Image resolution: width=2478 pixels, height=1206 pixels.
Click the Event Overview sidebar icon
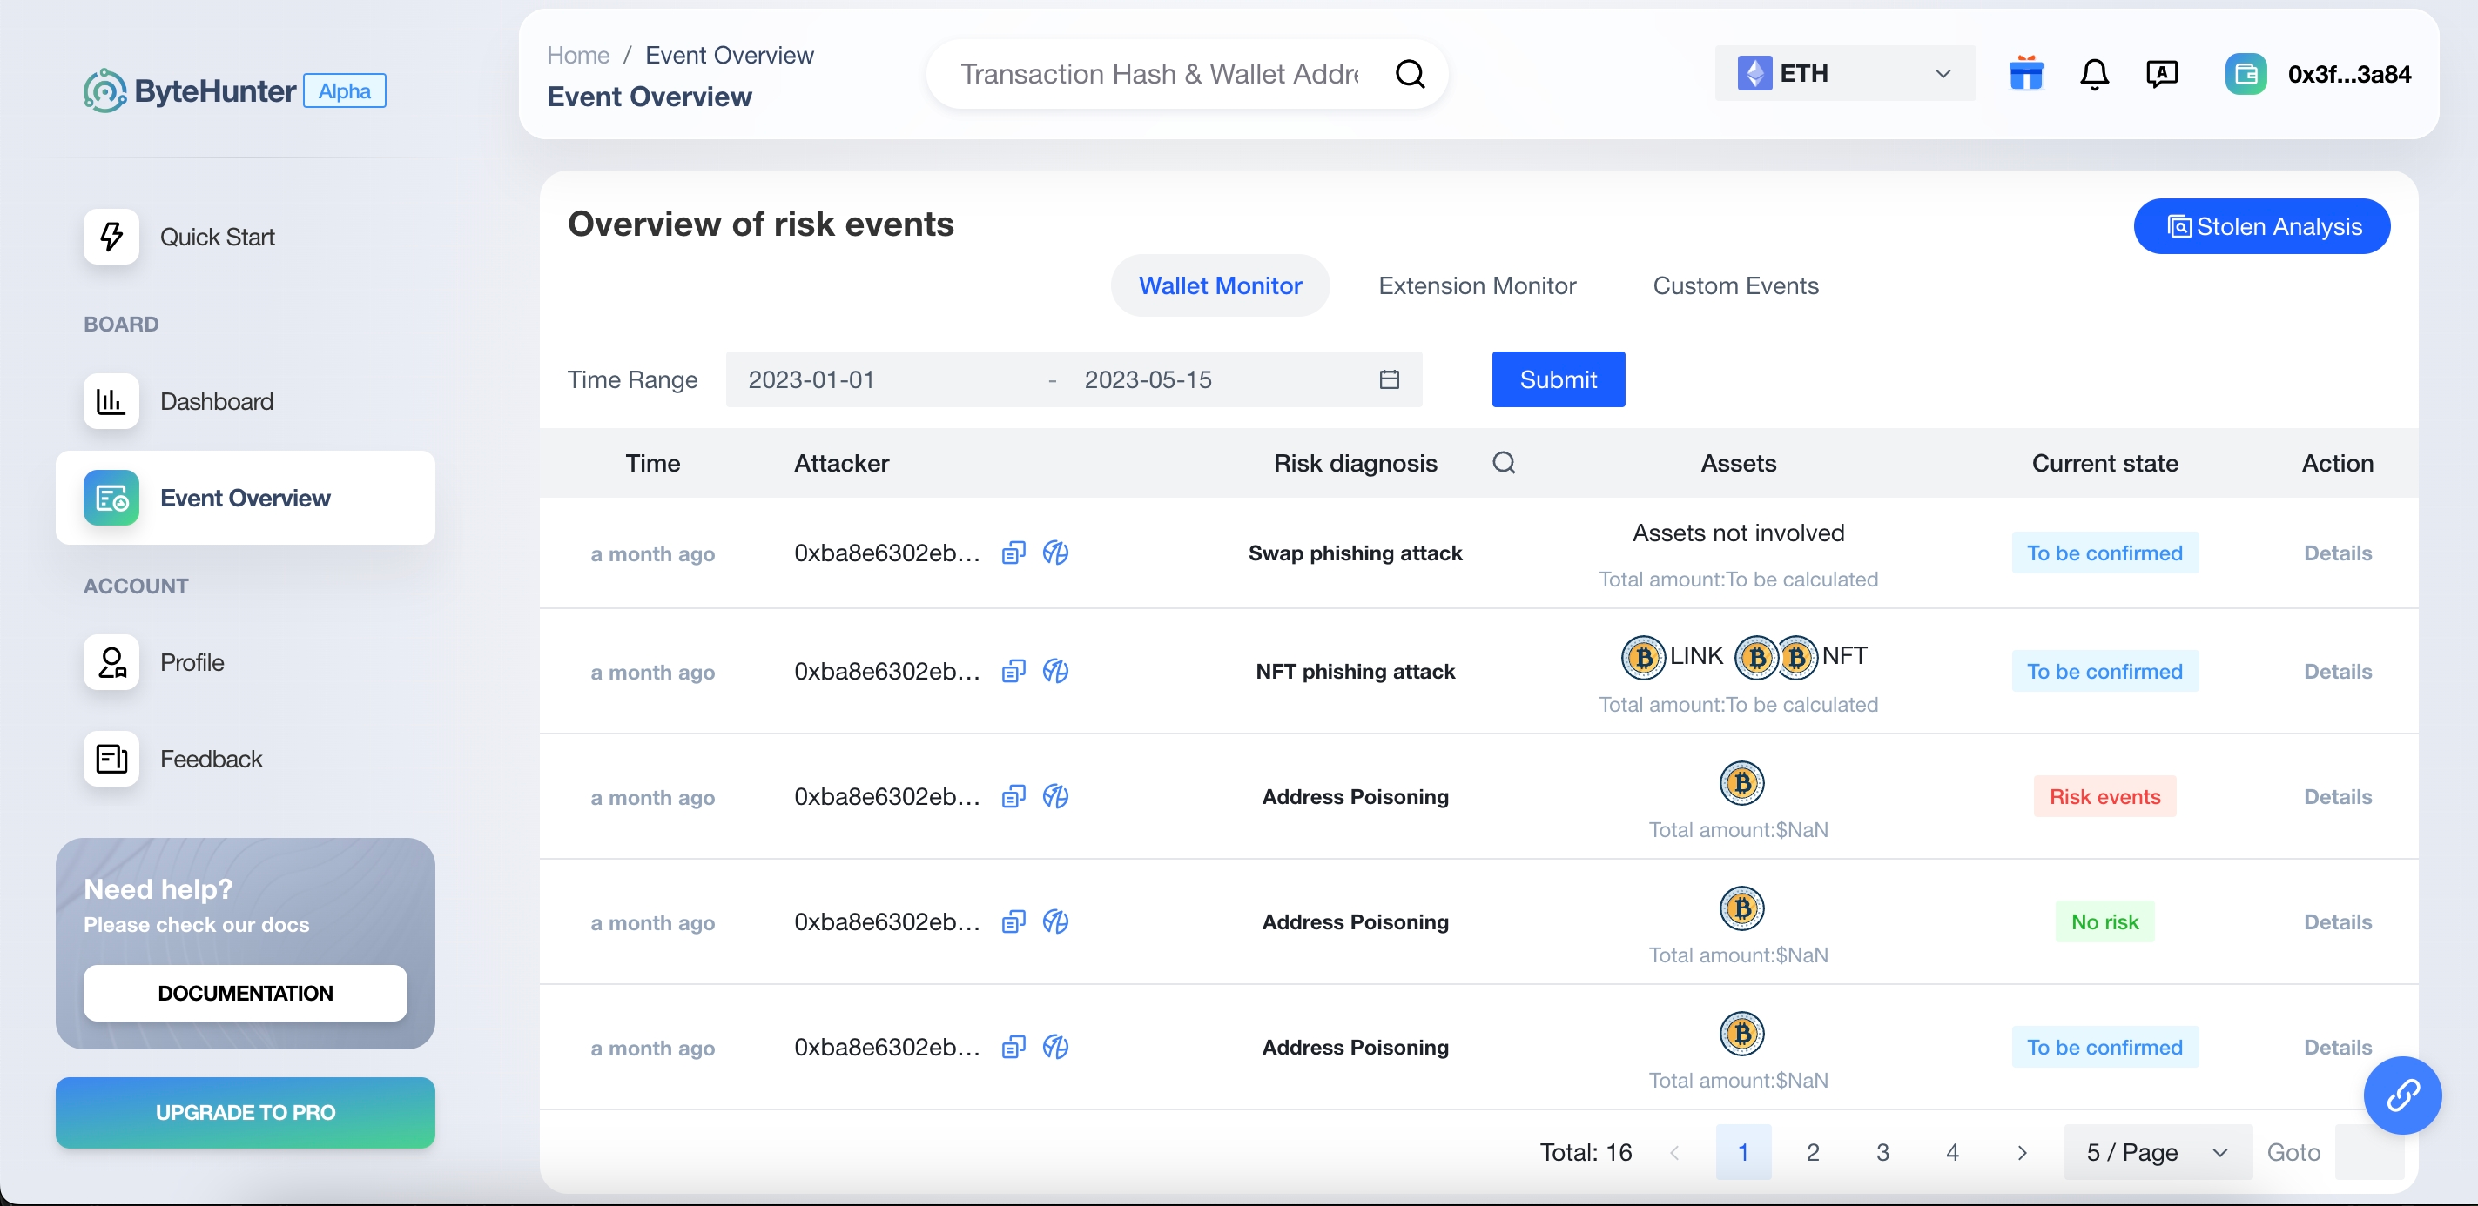click(111, 498)
